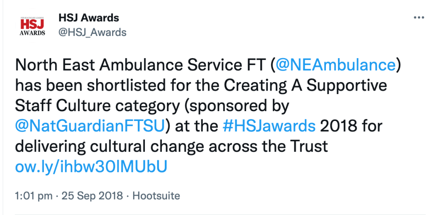Click the @HSJ_Awards handle

pyautogui.click(x=92, y=32)
